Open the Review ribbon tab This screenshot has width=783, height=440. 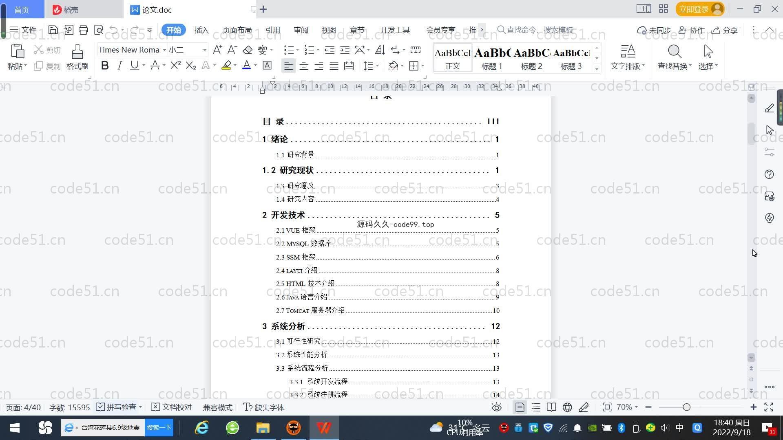(301, 30)
